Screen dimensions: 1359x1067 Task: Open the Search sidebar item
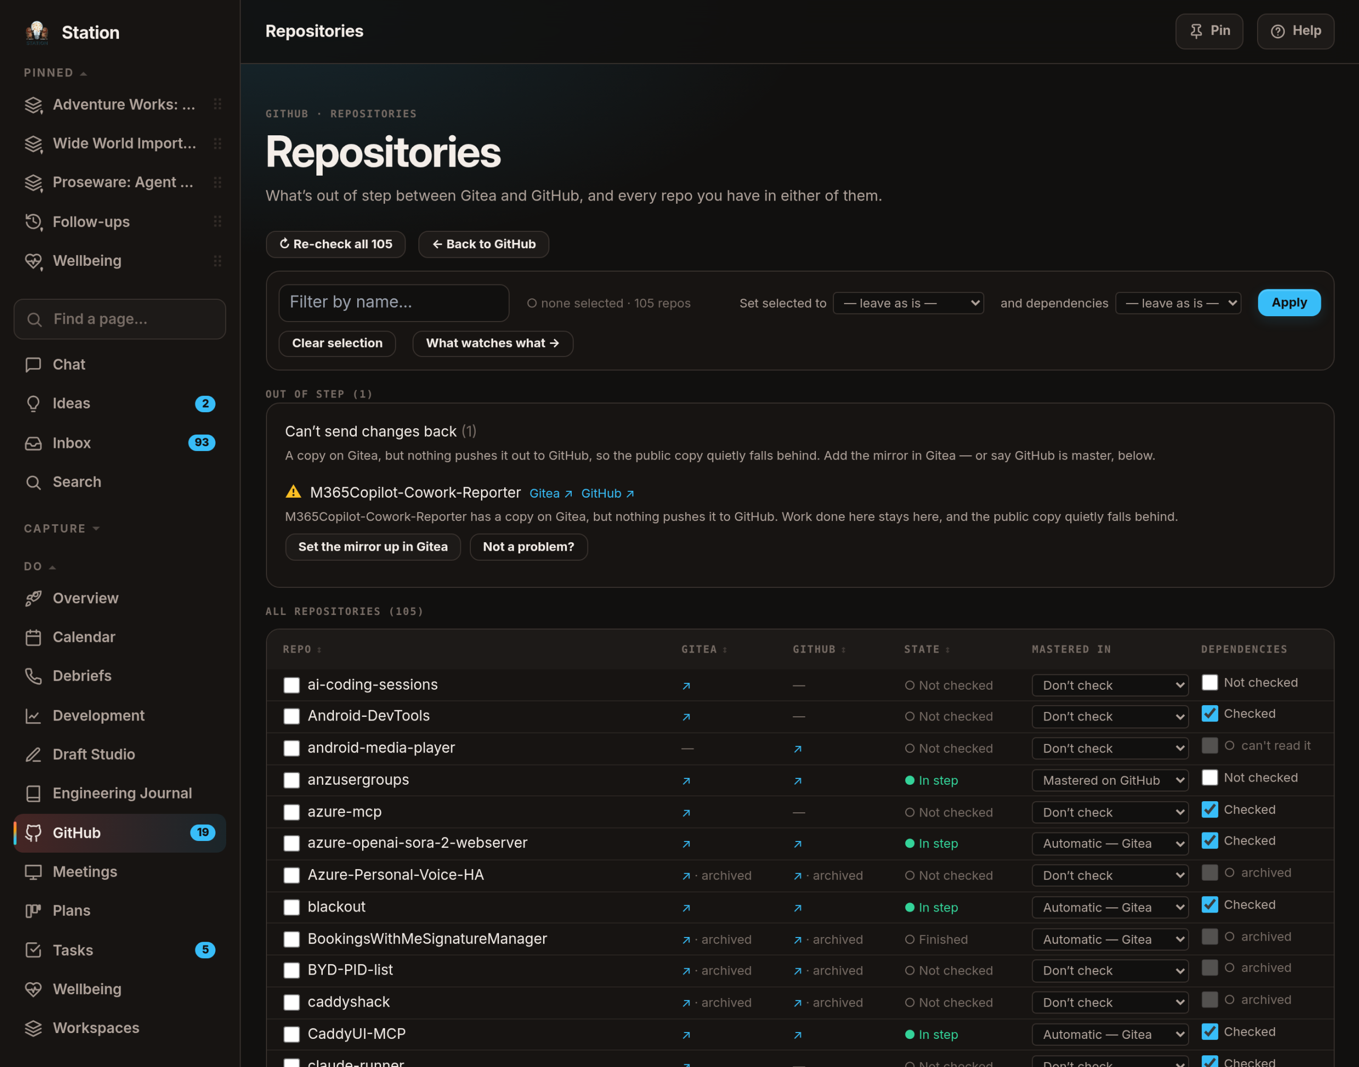[x=120, y=482]
